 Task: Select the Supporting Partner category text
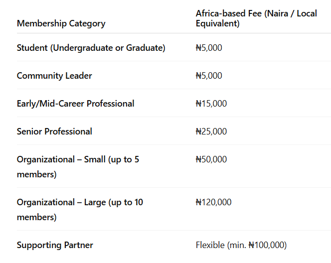pyautogui.click(x=55, y=245)
